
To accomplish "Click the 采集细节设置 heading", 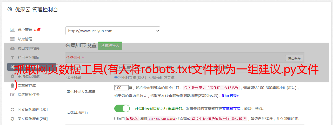I will pos(81,45).
